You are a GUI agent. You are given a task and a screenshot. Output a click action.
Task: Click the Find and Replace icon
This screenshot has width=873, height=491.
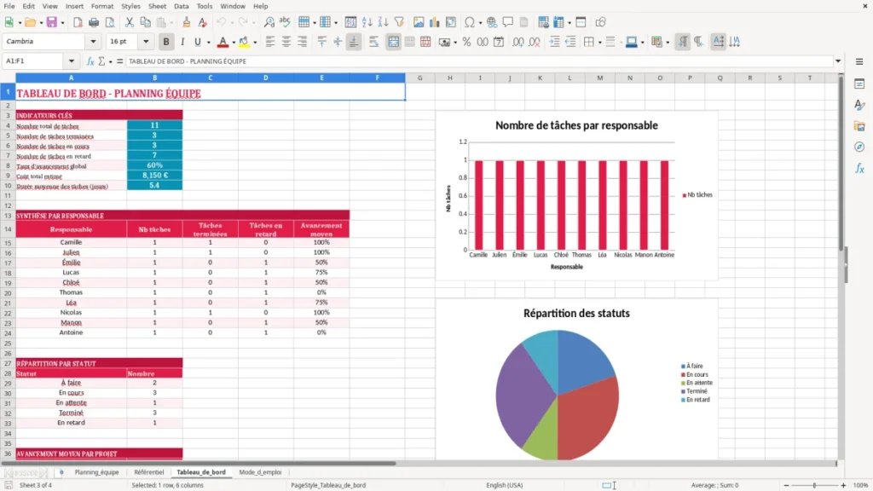click(x=269, y=22)
